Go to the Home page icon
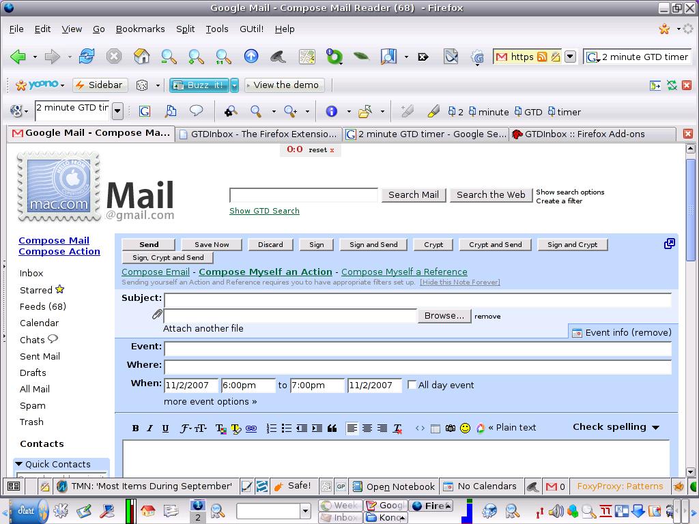Viewport: 699px width, 524px height. click(x=141, y=57)
